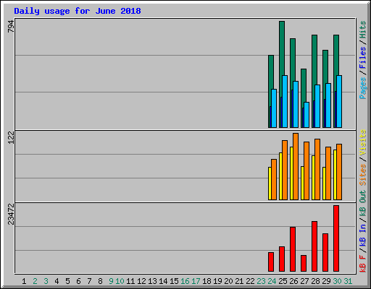Click the 23472 axis value

(11, 214)
